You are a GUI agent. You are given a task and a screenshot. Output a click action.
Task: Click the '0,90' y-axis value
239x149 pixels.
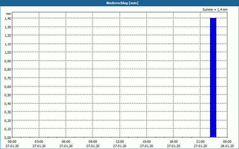8,61
